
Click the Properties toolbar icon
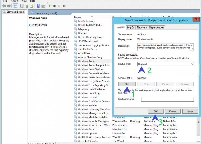pos(22,6)
